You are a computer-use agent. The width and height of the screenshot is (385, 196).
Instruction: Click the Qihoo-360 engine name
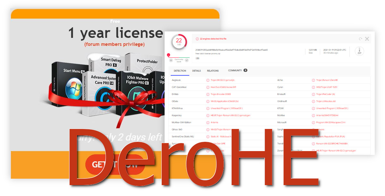[x=177, y=129]
